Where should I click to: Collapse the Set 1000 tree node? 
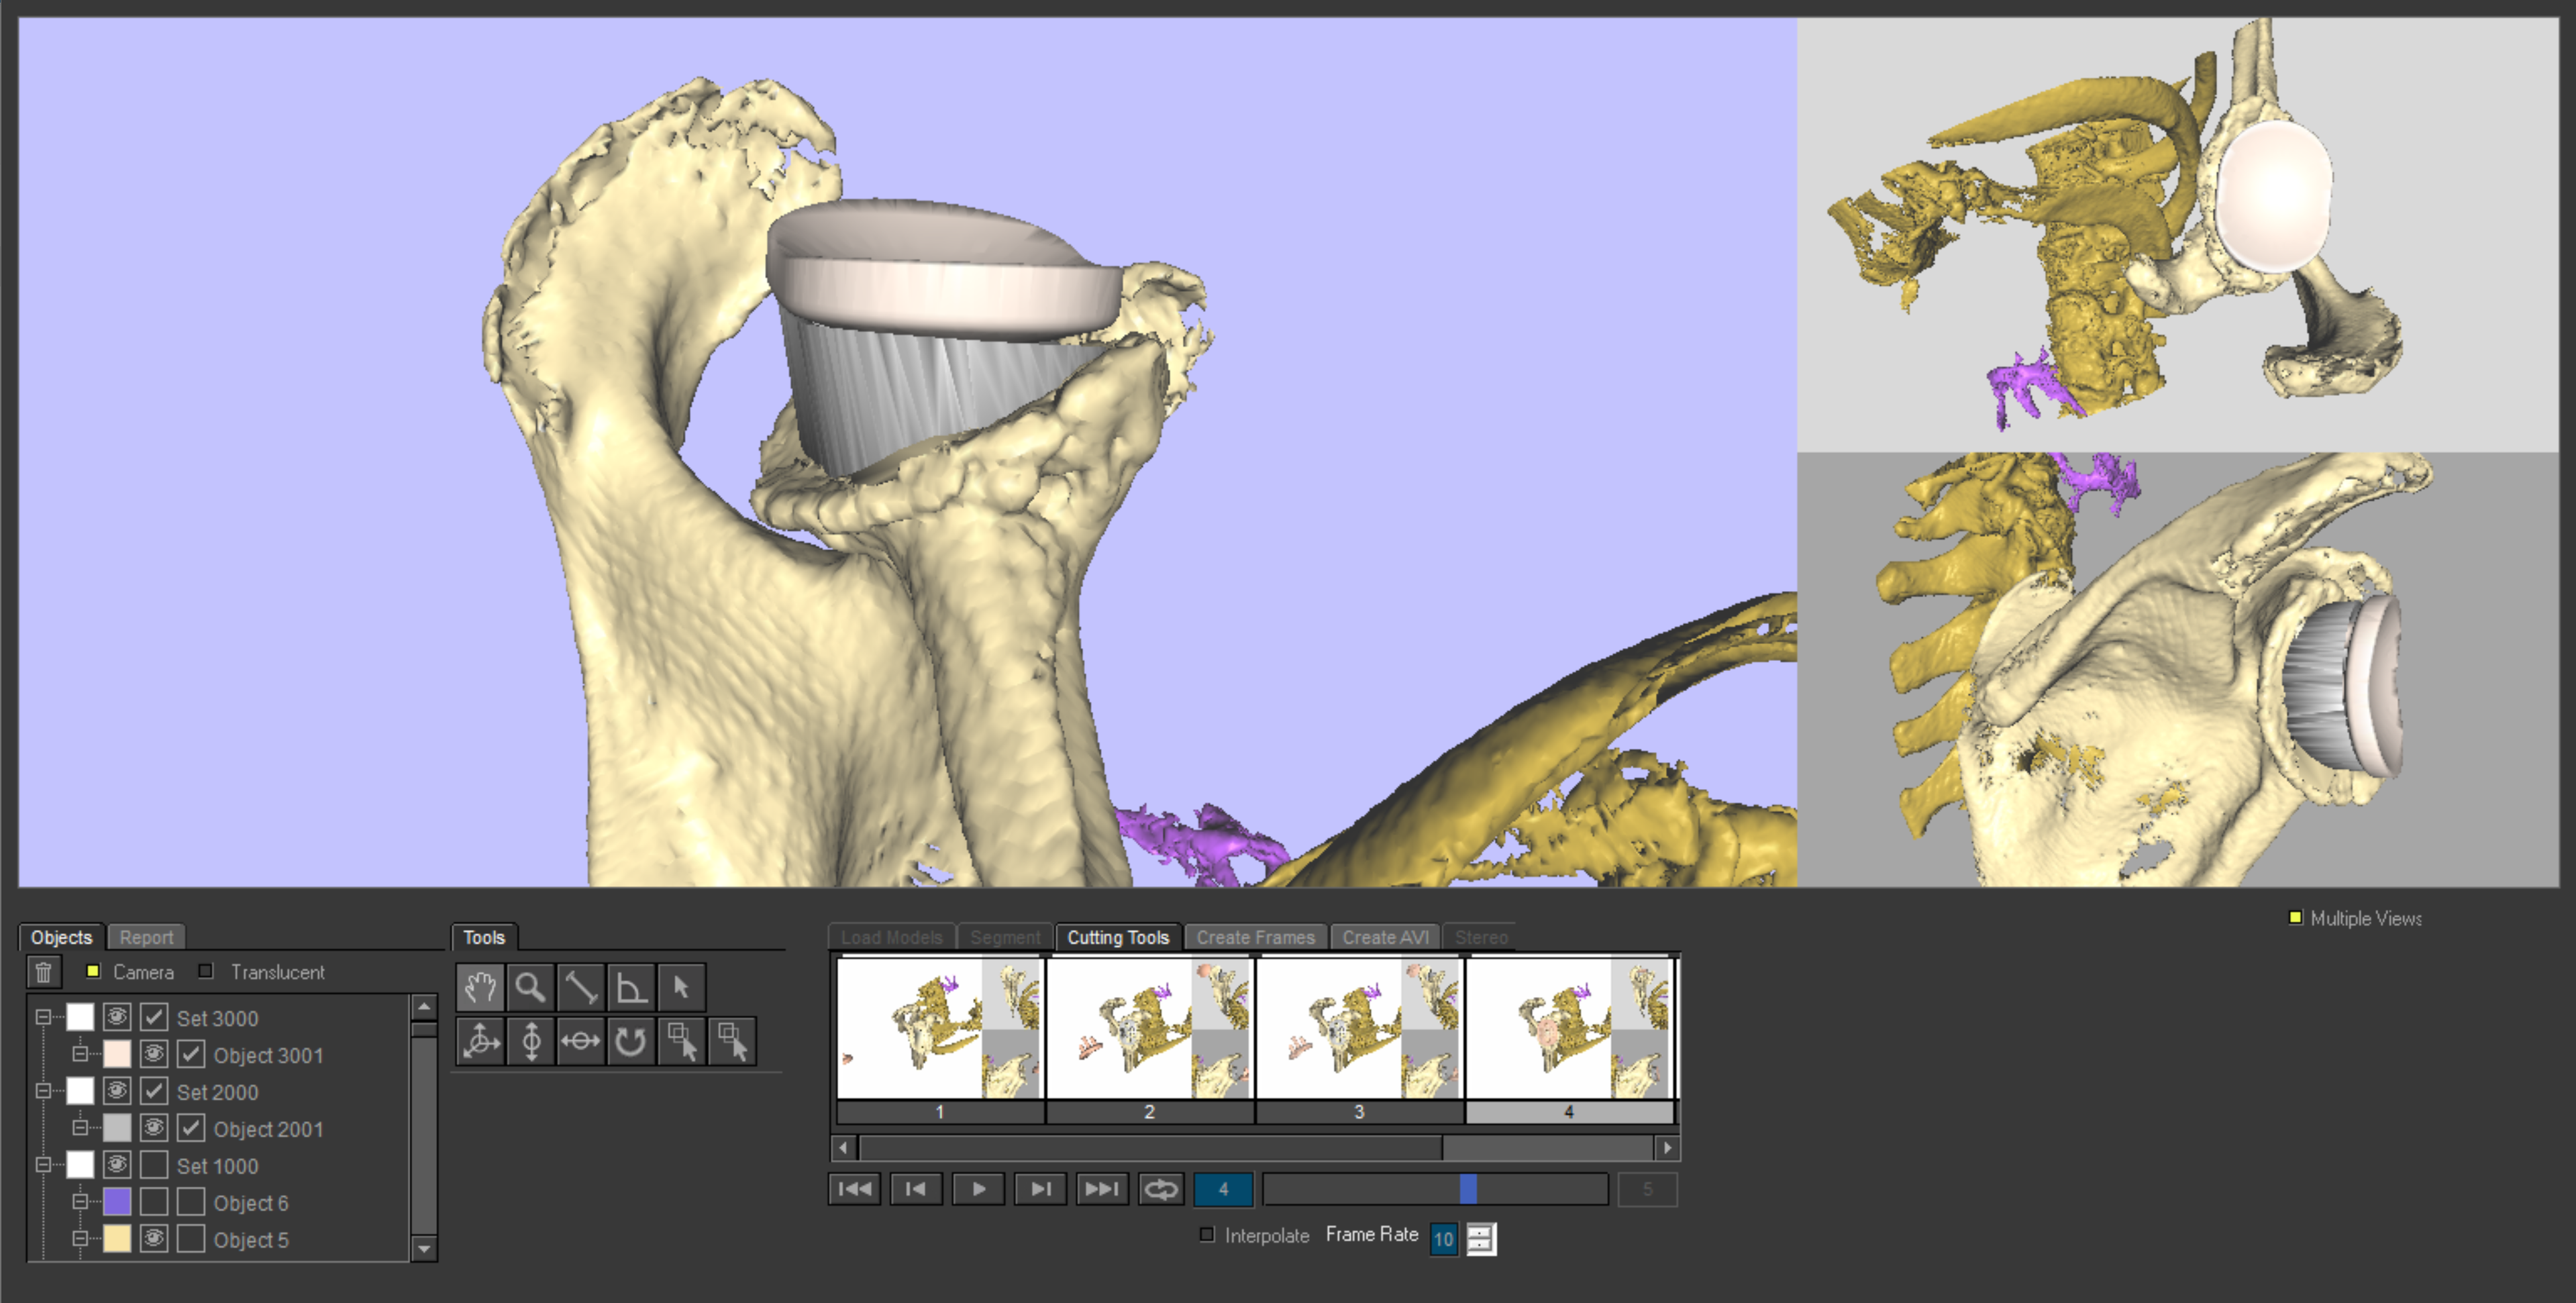click(x=43, y=1165)
